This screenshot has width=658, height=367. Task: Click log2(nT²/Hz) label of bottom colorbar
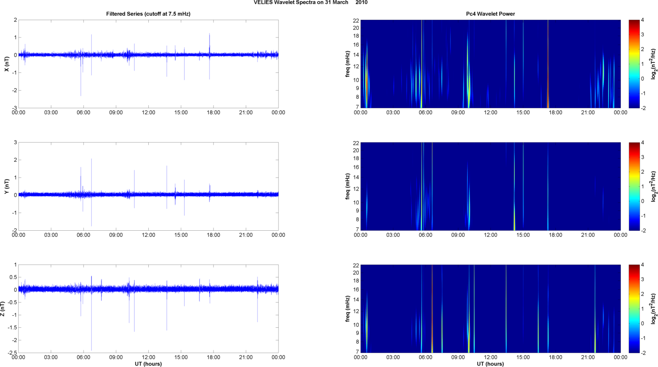click(654, 309)
